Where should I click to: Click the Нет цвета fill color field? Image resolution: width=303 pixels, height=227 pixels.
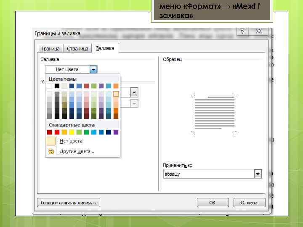tap(68, 69)
